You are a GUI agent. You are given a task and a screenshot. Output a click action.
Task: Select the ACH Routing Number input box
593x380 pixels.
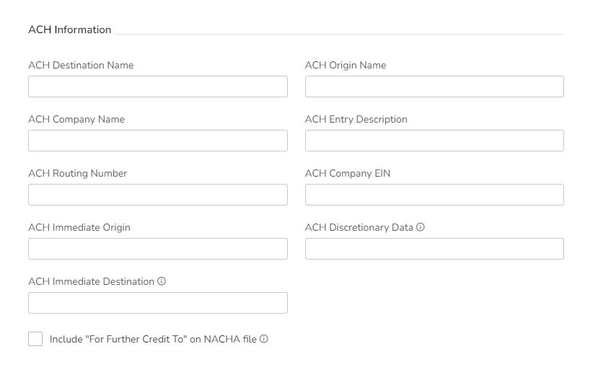(x=157, y=195)
